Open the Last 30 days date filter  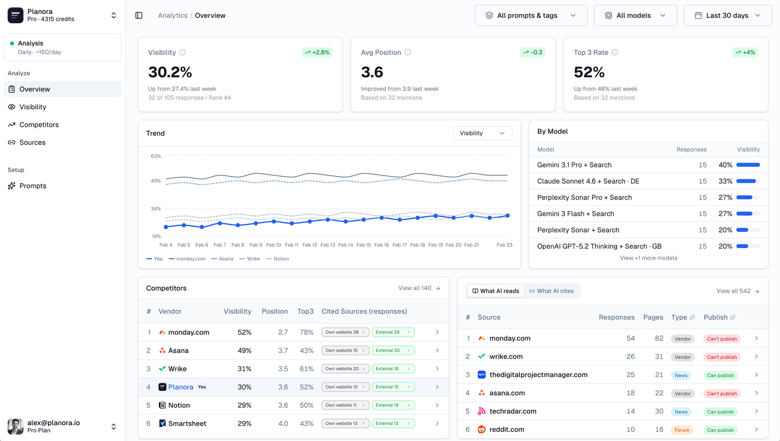727,15
